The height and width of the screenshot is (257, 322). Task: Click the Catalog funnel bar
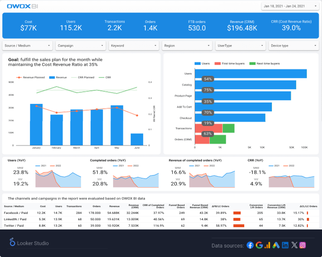pyautogui.click(x=245, y=84)
